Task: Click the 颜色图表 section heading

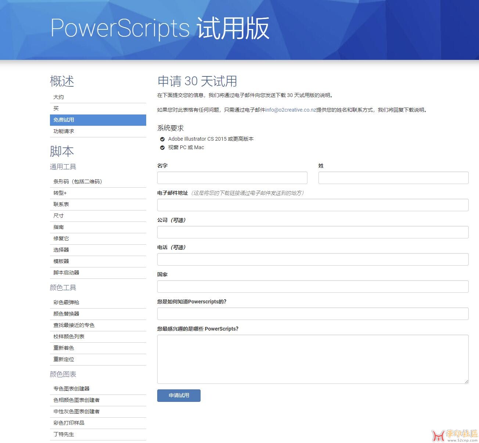Action: pos(63,374)
